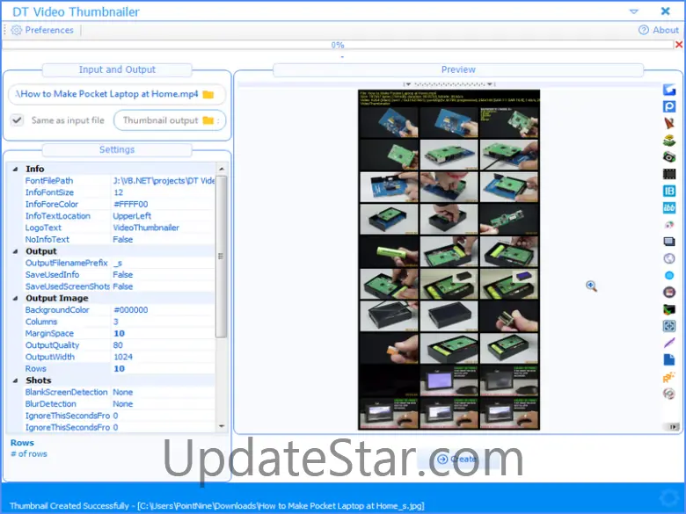Select the OutputQuality value 80
This screenshot has height=514, width=686.
click(x=164, y=345)
